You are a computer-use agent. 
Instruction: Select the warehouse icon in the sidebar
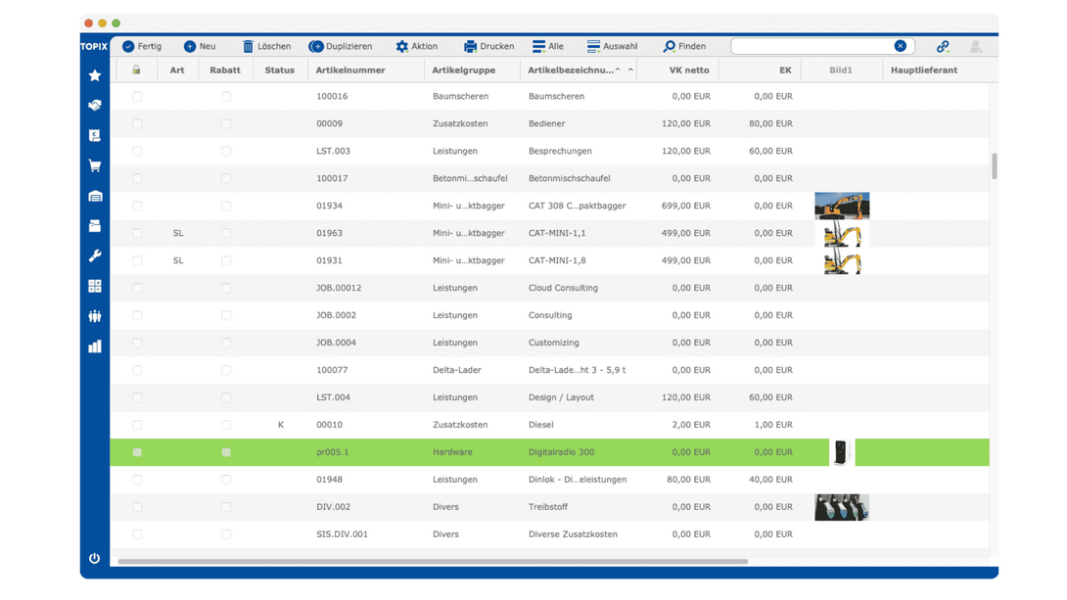pyautogui.click(x=95, y=196)
